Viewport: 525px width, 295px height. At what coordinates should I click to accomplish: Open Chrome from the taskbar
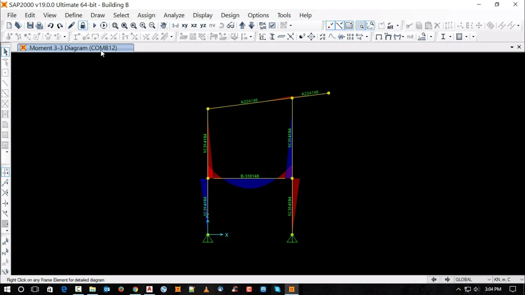tap(135, 289)
